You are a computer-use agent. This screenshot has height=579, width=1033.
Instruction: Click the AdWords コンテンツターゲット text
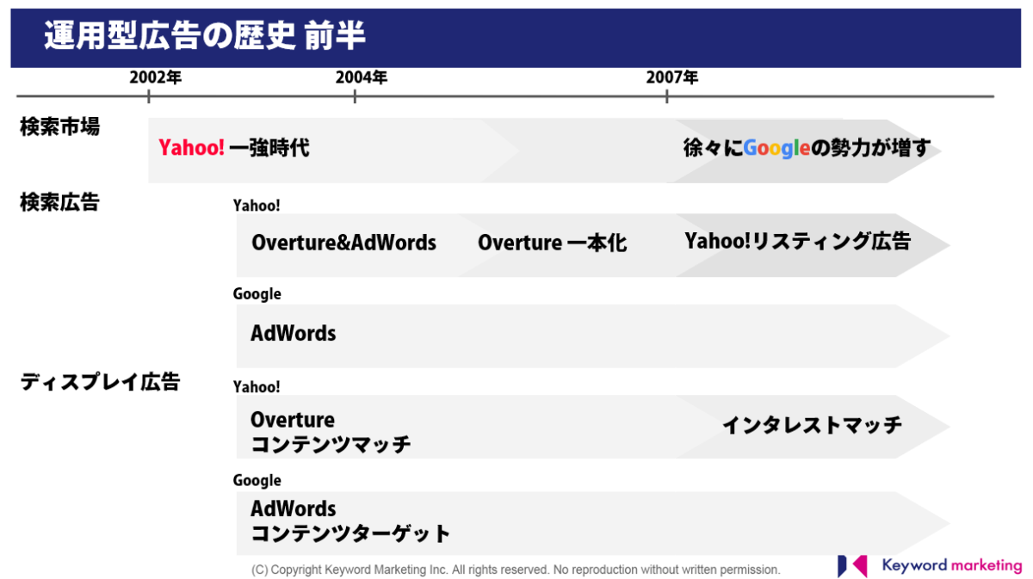(350, 520)
